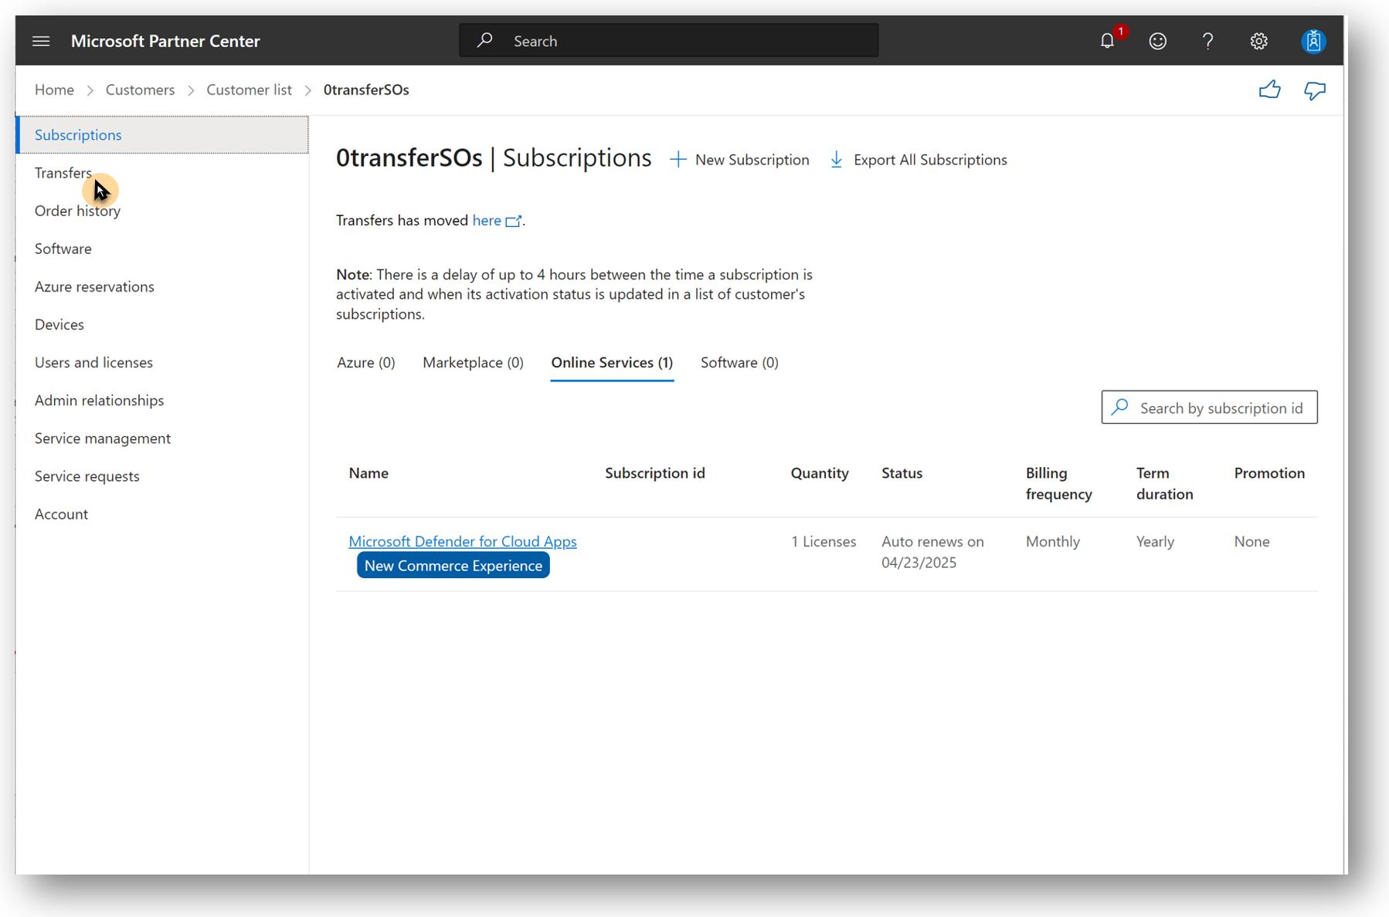
Task: Open the help question mark
Action: coord(1208,41)
